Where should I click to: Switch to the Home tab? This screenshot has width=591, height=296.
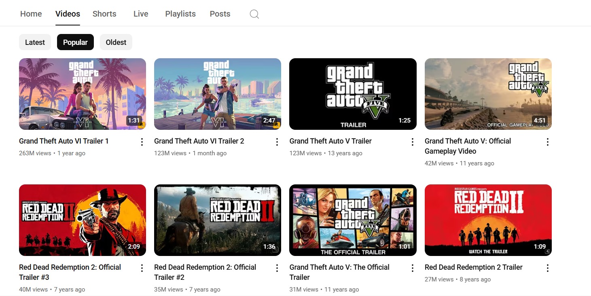[x=31, y=14]
